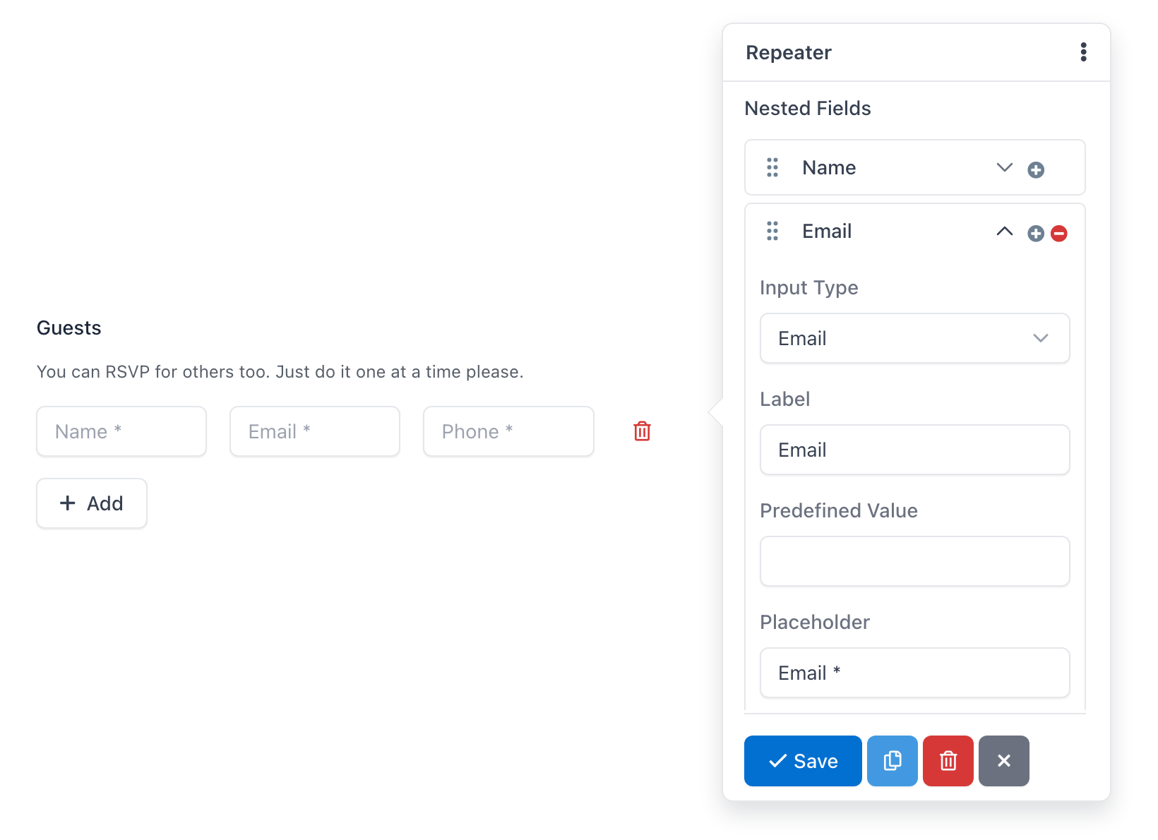The image size is (1158, 840).
Task: Collapse the Email nested field
Action: 1005,232
